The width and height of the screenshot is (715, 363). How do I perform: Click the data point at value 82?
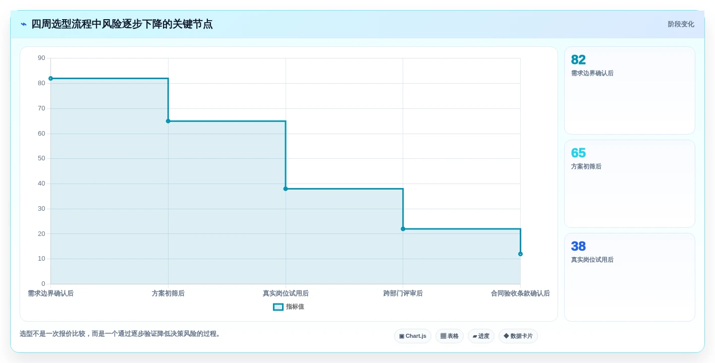[x=50, y=78]
